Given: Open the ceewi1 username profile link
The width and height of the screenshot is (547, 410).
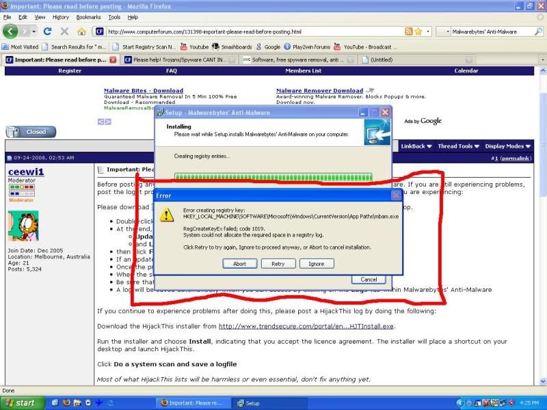Looking at the screenshot, I should click(26, 172).
